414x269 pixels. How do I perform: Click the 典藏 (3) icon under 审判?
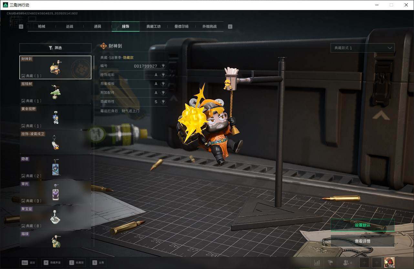pos(23,201)
